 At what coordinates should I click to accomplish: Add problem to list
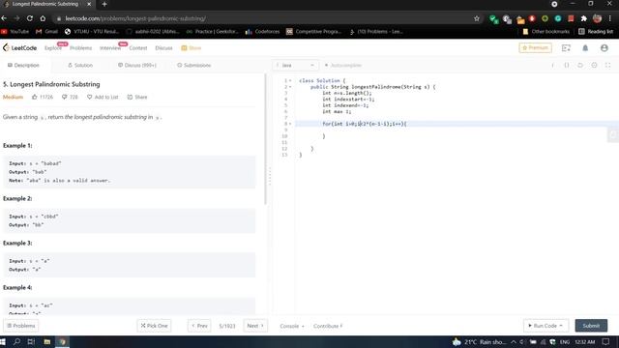coord(103,97)
